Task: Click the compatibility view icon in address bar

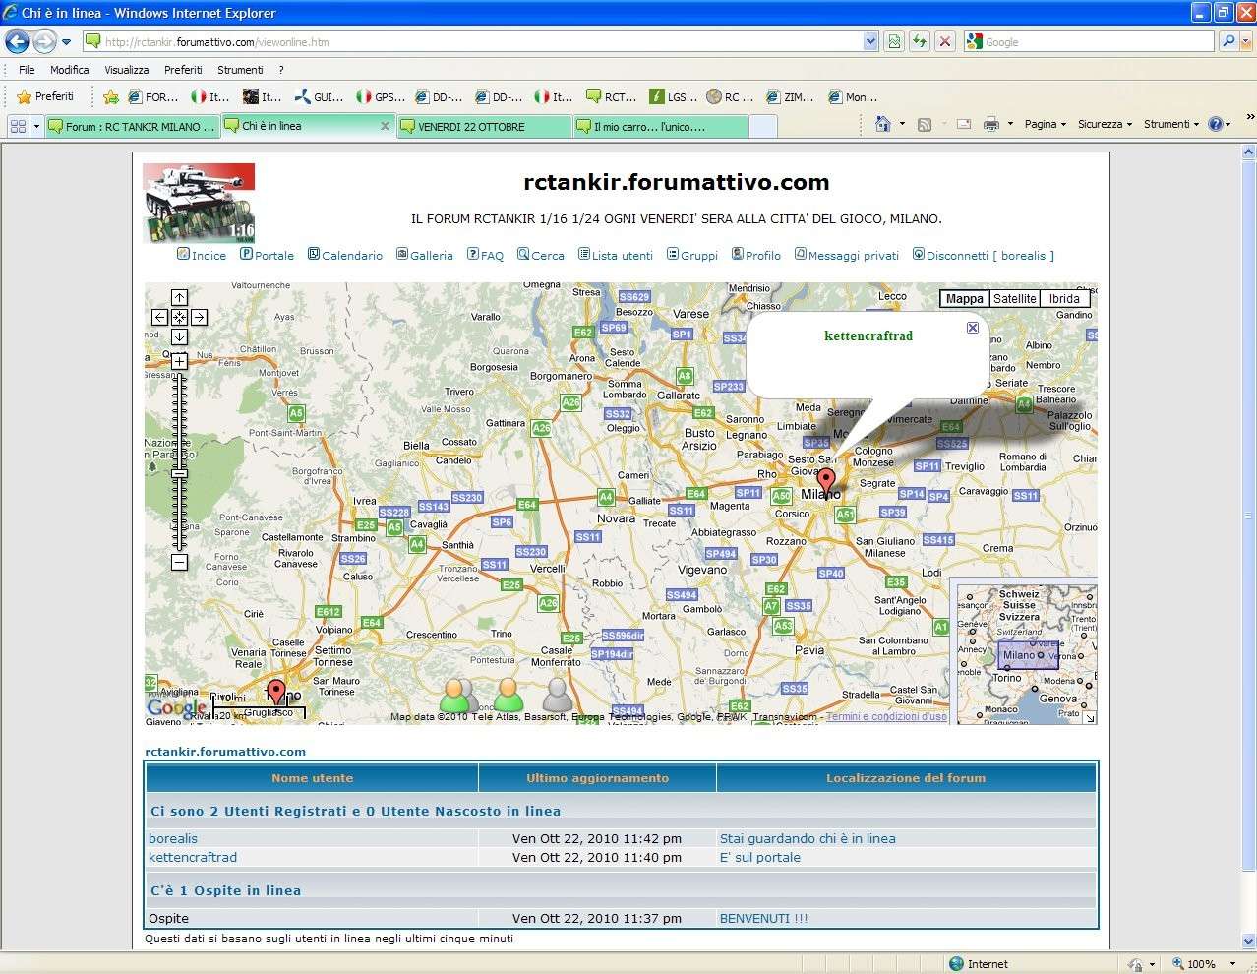Action: tap(894, 41)
